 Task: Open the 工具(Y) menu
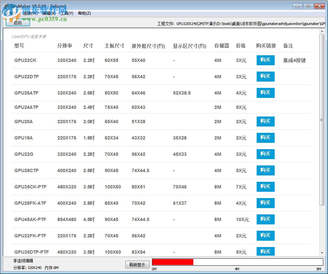(67, 13)
